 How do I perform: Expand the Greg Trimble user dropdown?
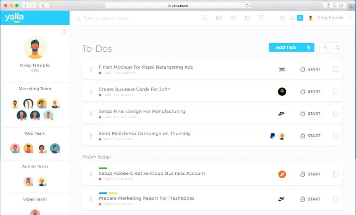click(350, 18)
